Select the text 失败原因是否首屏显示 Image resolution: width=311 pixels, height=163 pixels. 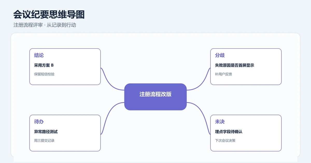235,65
